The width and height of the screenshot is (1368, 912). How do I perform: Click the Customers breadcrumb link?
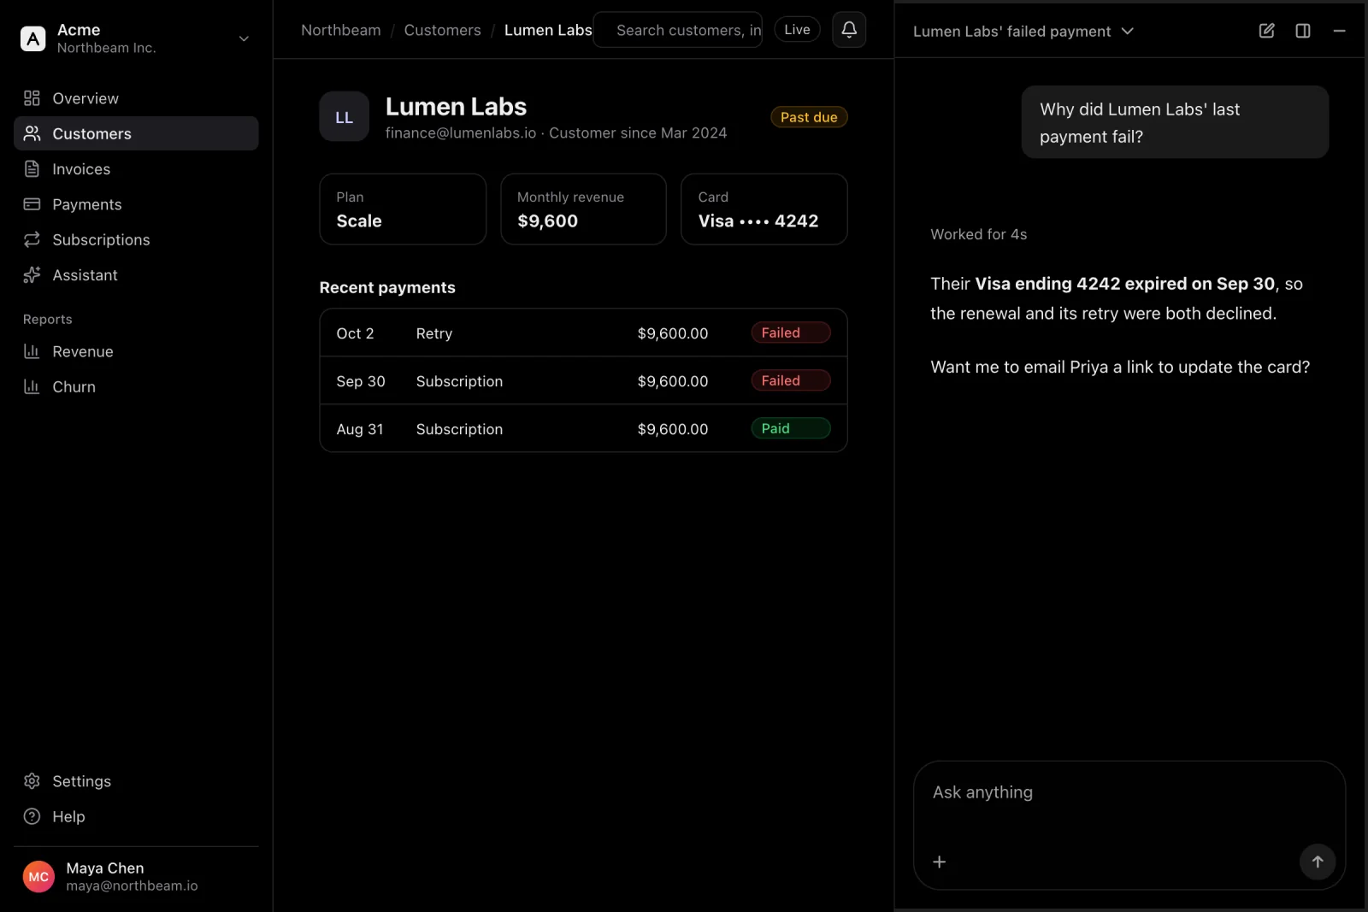click(442, 30)
